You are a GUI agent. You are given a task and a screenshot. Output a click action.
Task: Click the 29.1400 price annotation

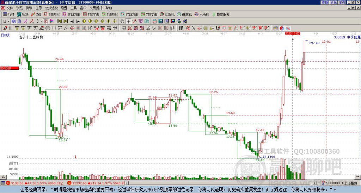point(315,43)
